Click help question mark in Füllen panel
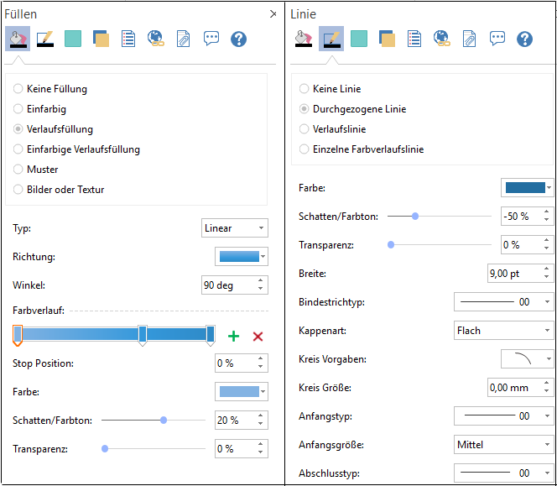Viewport: 557px width, 486px height. click(238, 39)
